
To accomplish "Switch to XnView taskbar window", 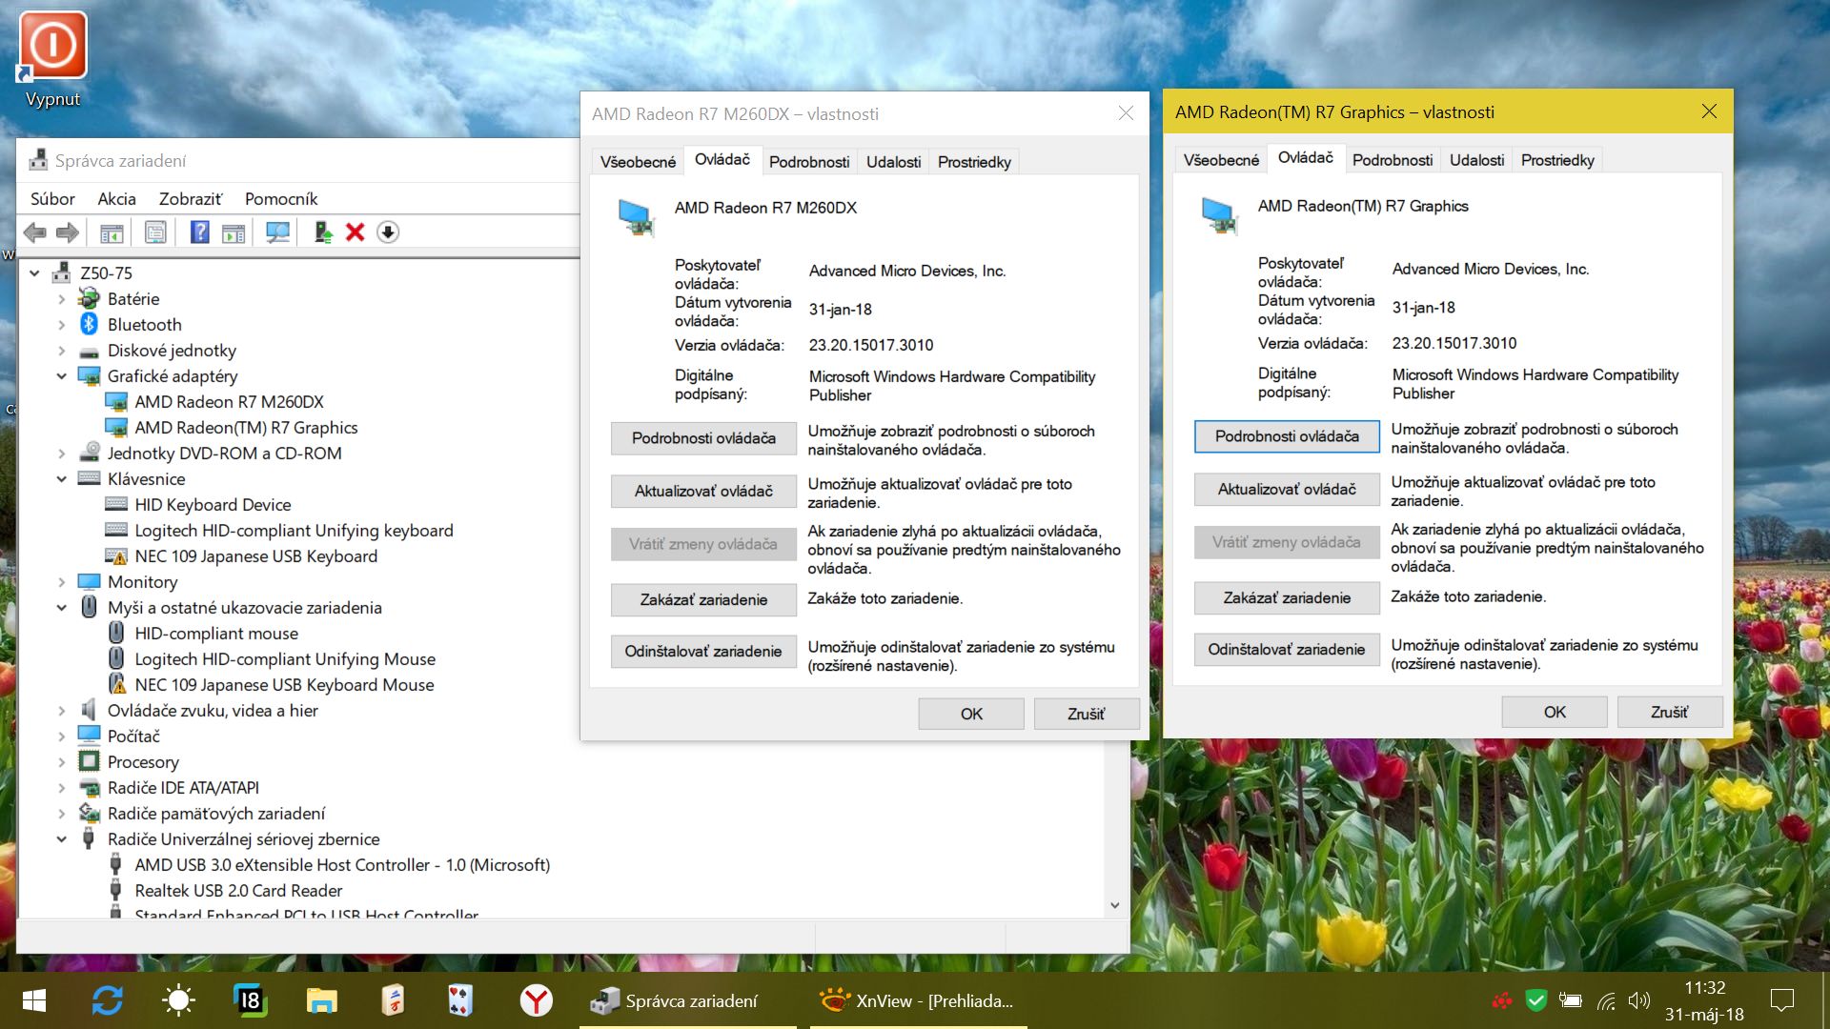I will tap(919, 1000).
